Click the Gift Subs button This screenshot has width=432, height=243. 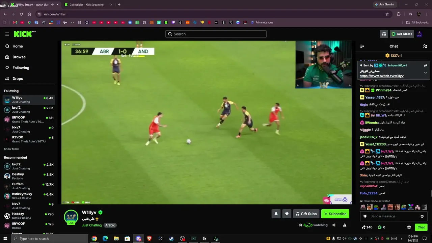(x=306, y=214)
